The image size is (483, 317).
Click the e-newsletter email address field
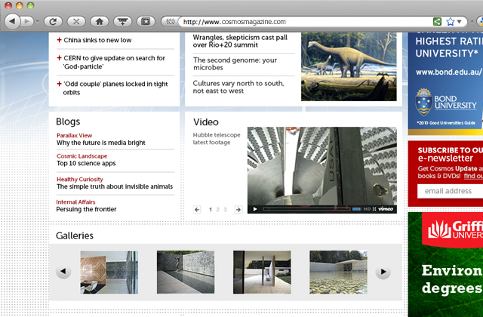tap(450, 191)
